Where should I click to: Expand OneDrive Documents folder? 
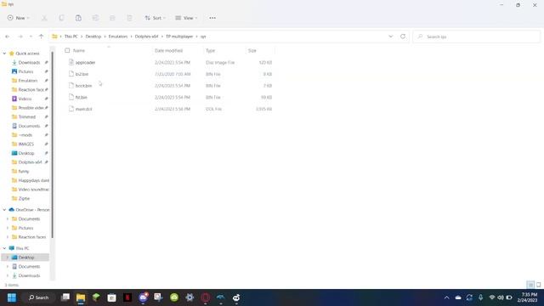tap(8, 219)
